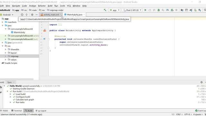The height and width of the screenshot is (116, 206).
Task: Click fold toggle beside onCreate method
Action: tap(49, 39)
